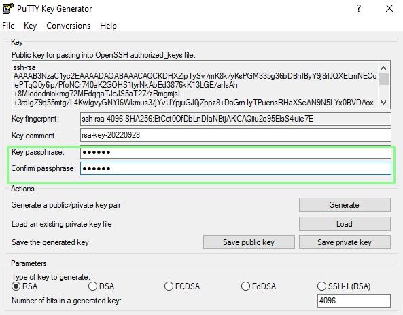Screen dimensions: 403x315
Task: Click the 'Key fingerprint:' label
Action: 35,119
